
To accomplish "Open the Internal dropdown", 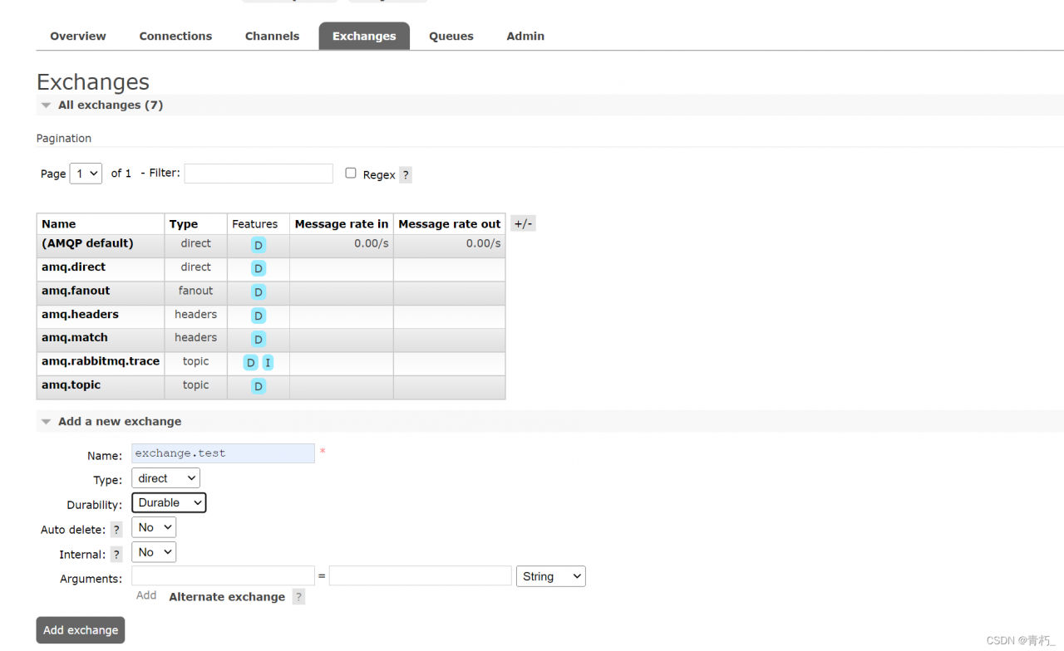I will [x=154, y=552].
